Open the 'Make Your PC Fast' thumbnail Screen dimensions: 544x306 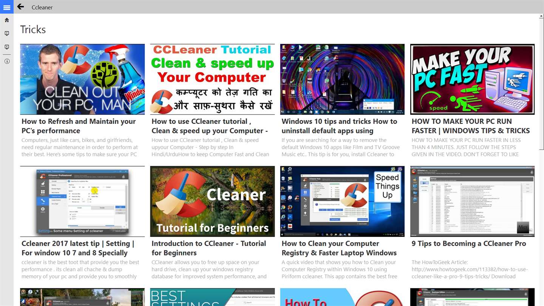pyautogui.click(x=472, y=79)
